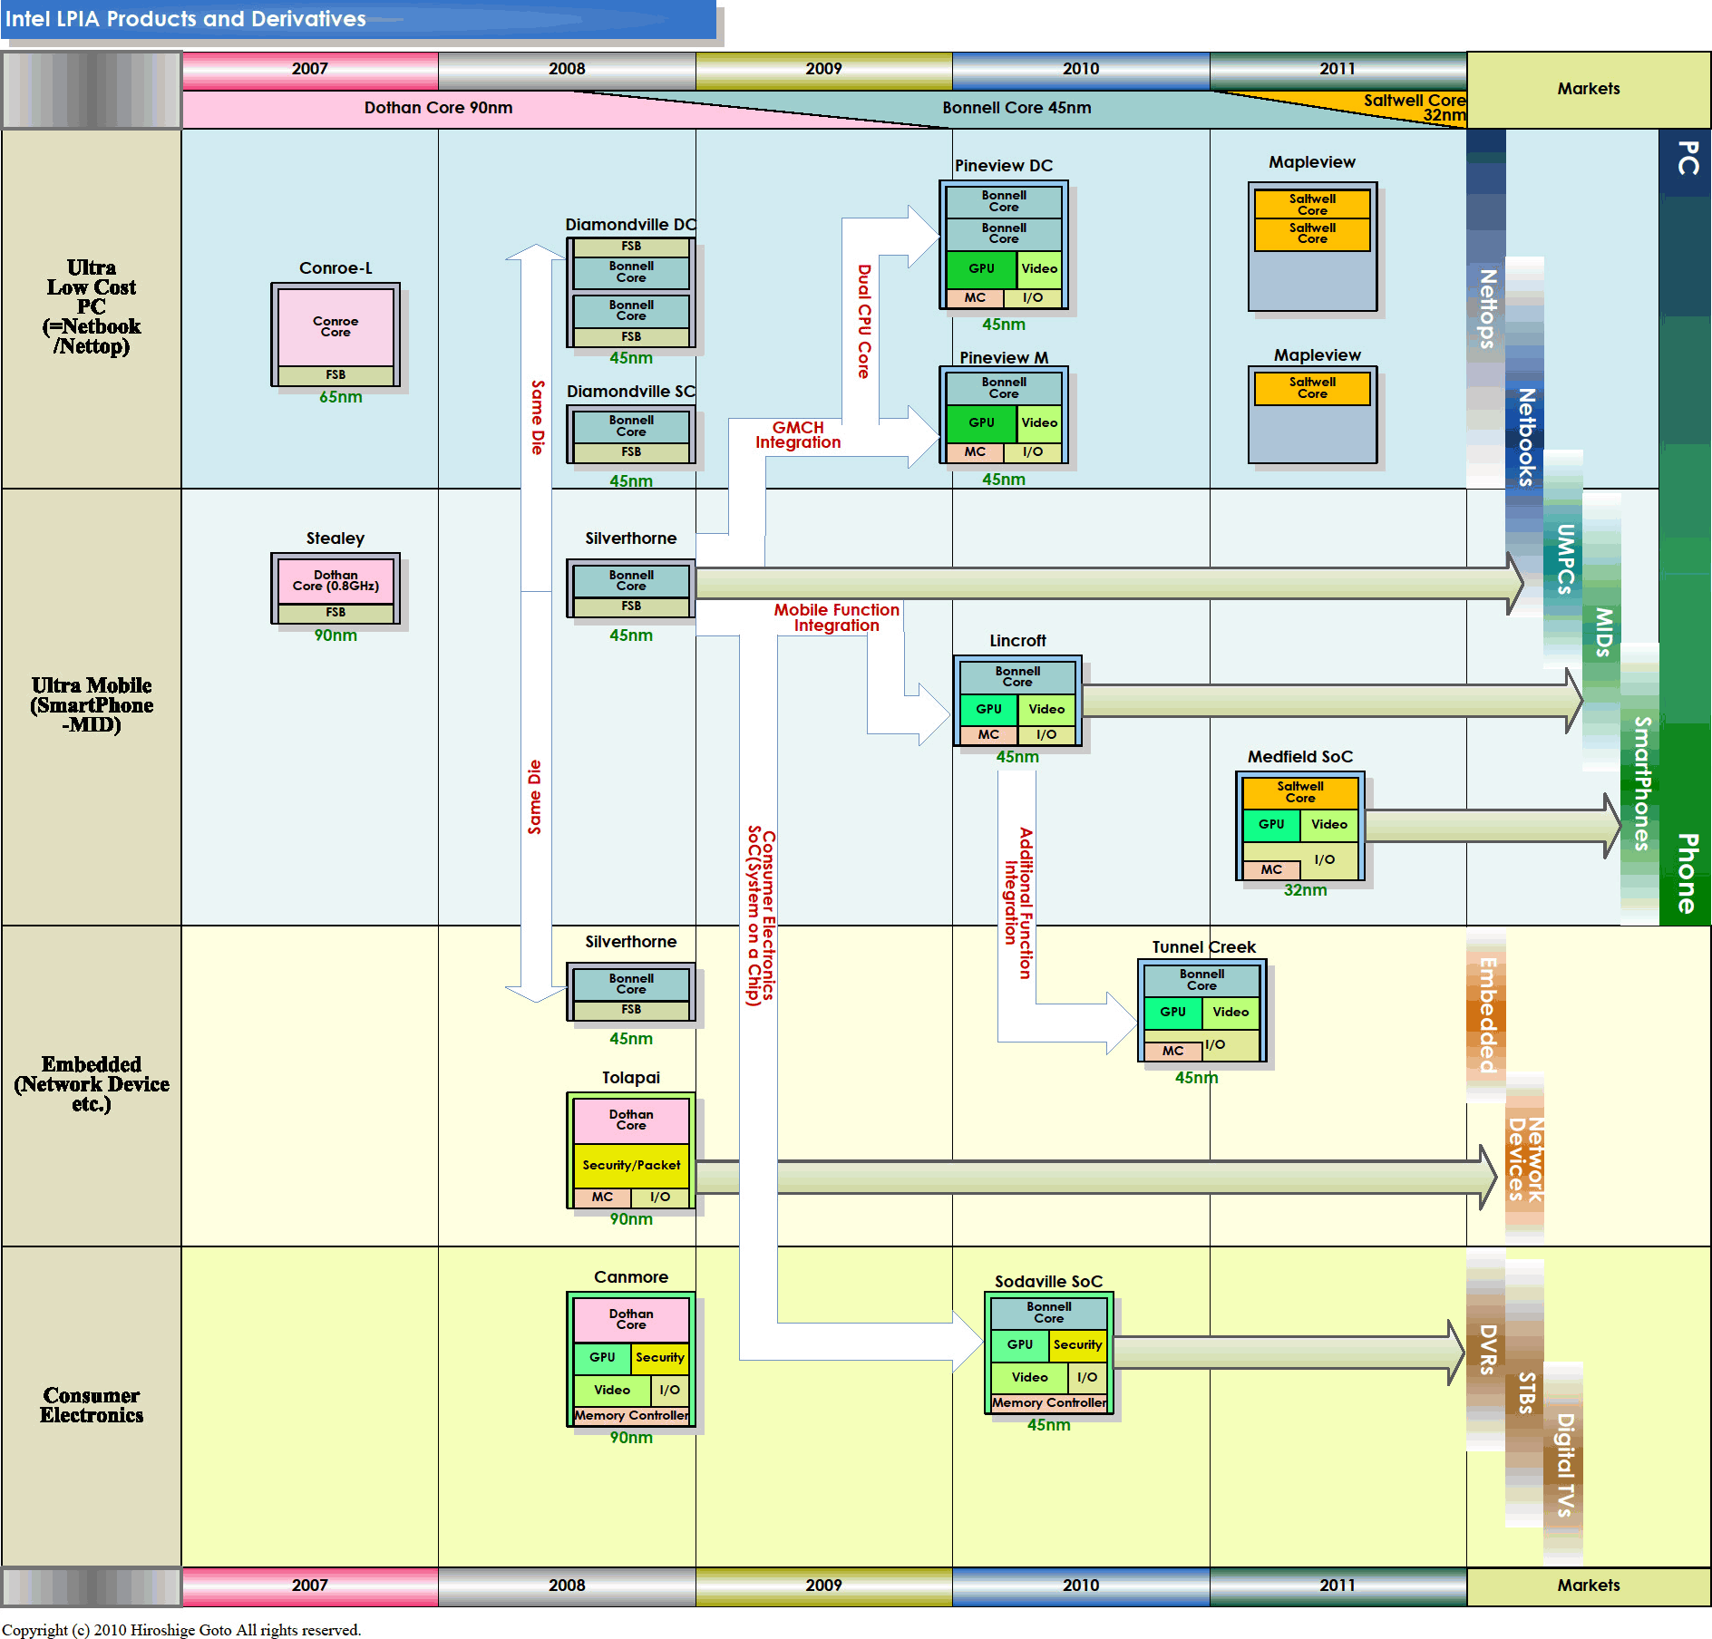Select the UMPCs market label
Screen dimensions: 1712x1639
coord(1565,558)
